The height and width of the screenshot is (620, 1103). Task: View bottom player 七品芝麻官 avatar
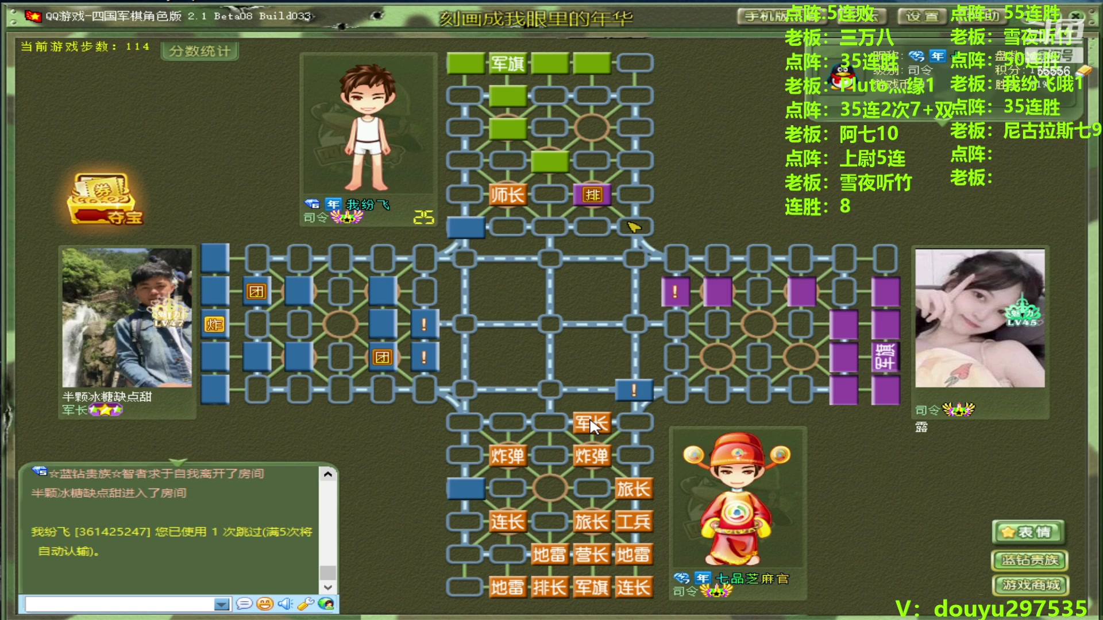coord(738,498)
